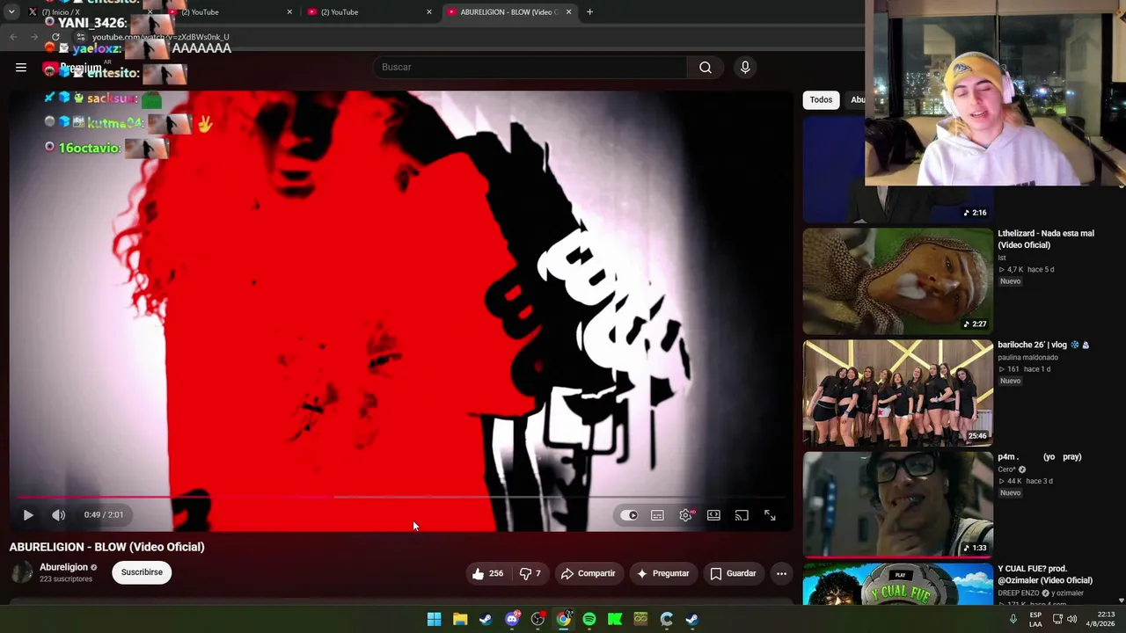Open more actions three-dot menu
This screenshot has width=1126, height=633.
(781, 573)
